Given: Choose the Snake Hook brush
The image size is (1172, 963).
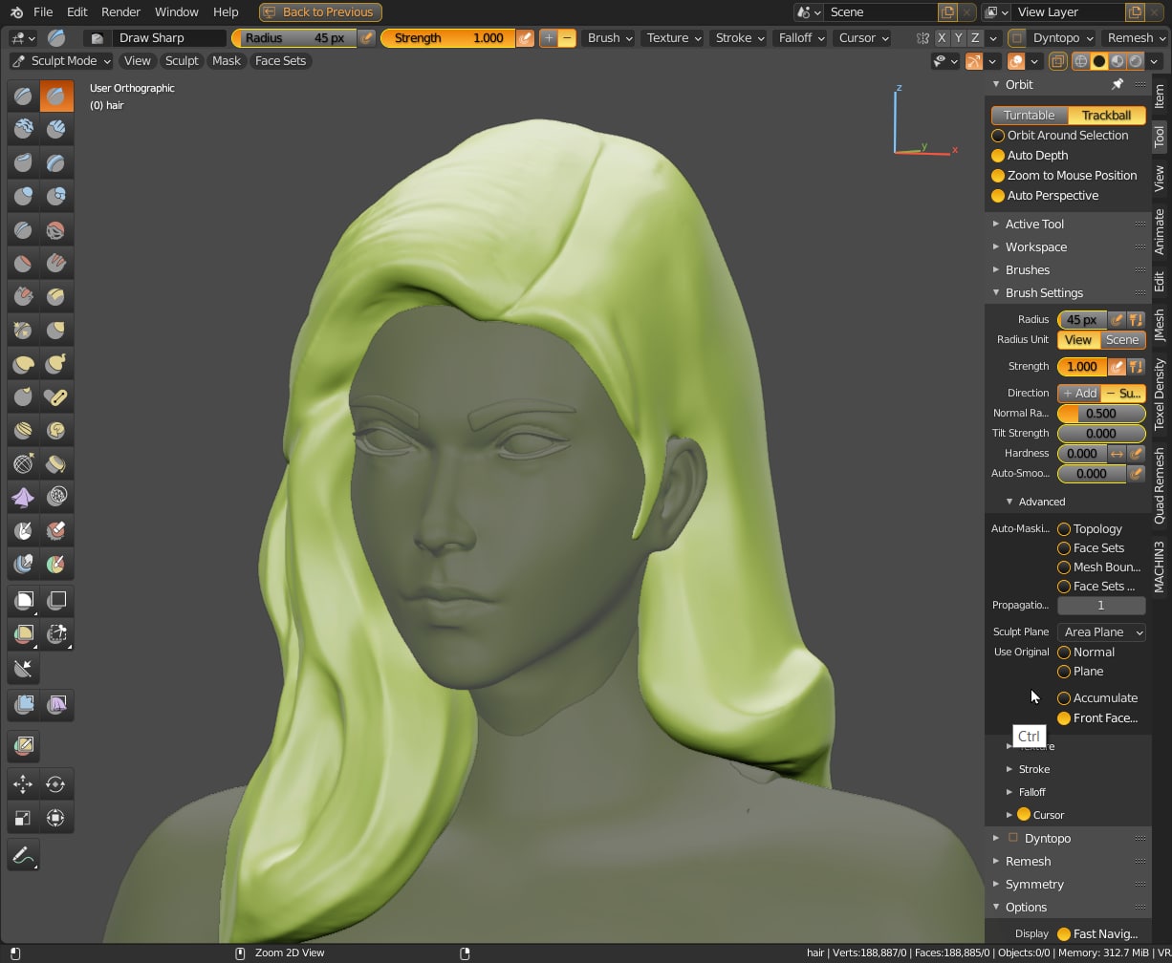Looking at the screenshot, I should click(x=56, y=363).
